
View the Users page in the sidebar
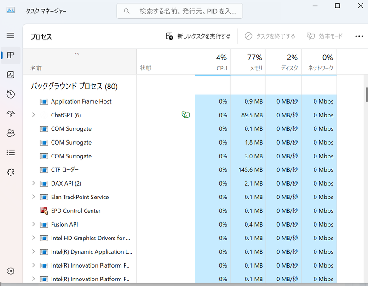point(11,133)
